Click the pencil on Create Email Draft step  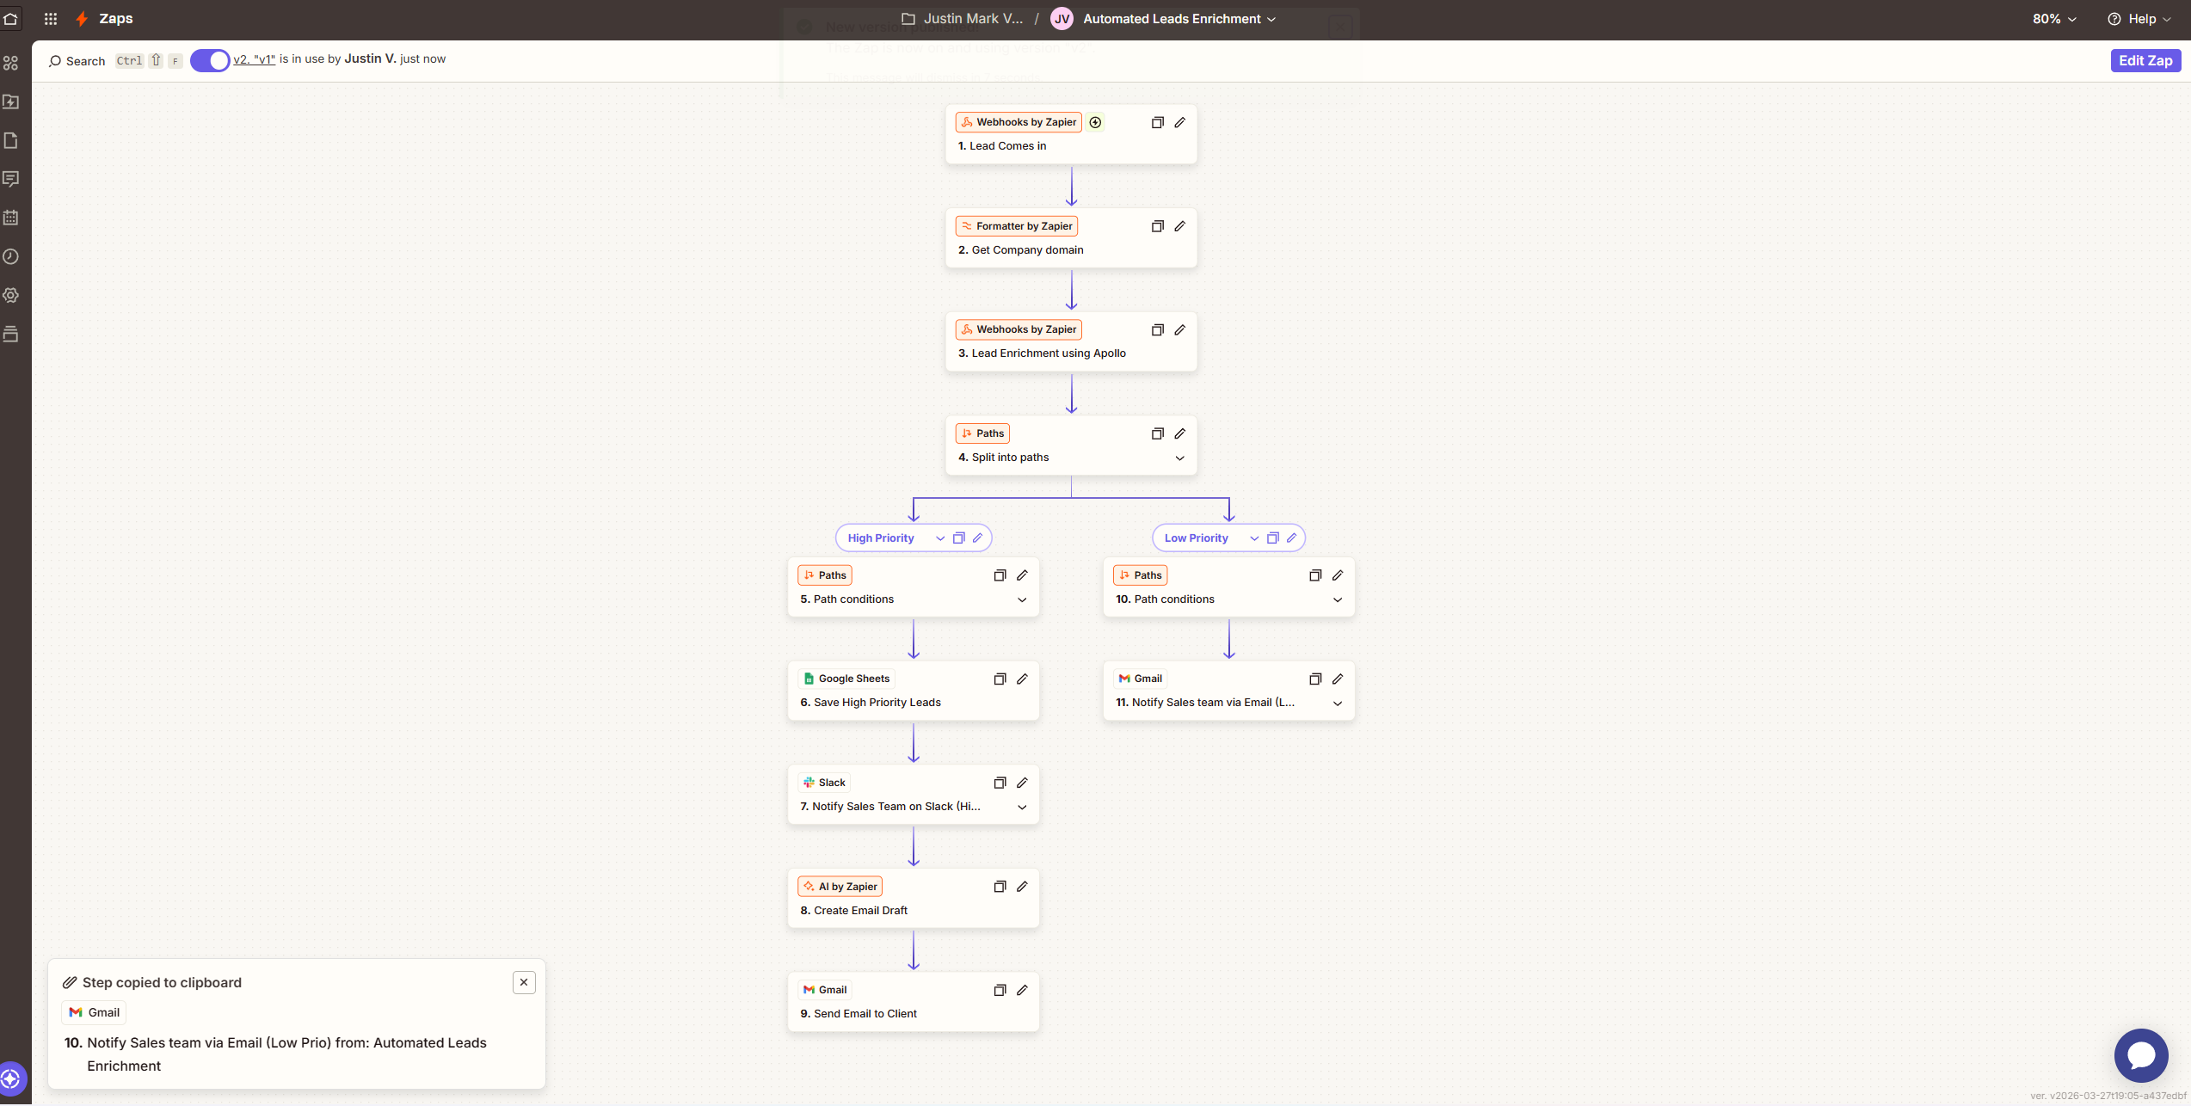[x=1022, y=887]
